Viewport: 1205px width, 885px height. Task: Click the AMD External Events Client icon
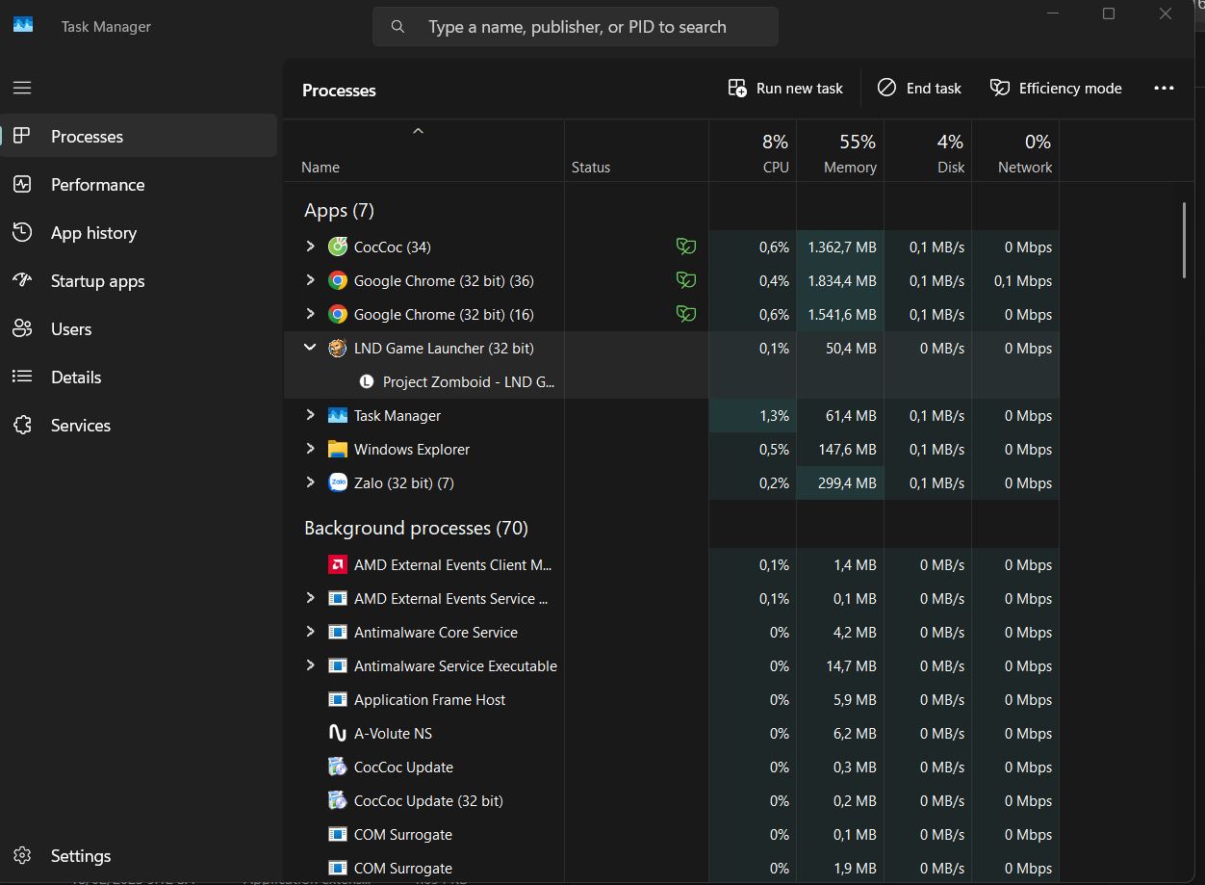(x=337, y=565)
